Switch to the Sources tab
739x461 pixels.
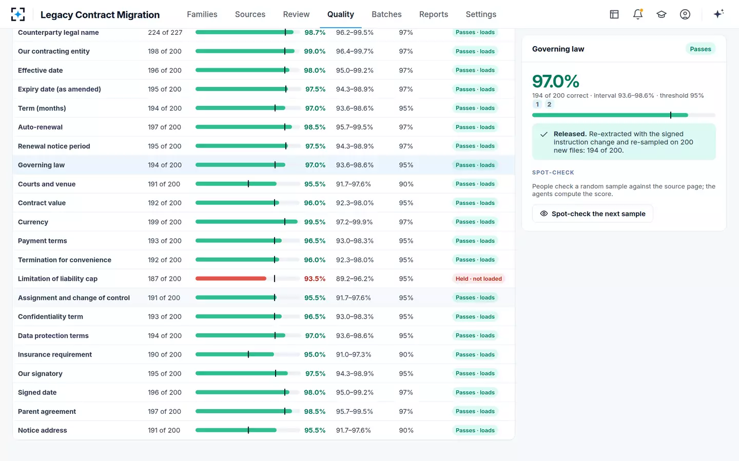[x=250, y=14]
